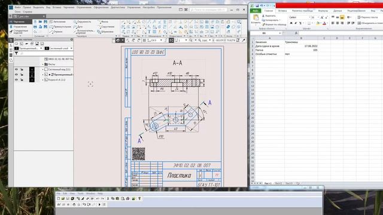Click the Пластика title block text in drawing

point(180,175)
